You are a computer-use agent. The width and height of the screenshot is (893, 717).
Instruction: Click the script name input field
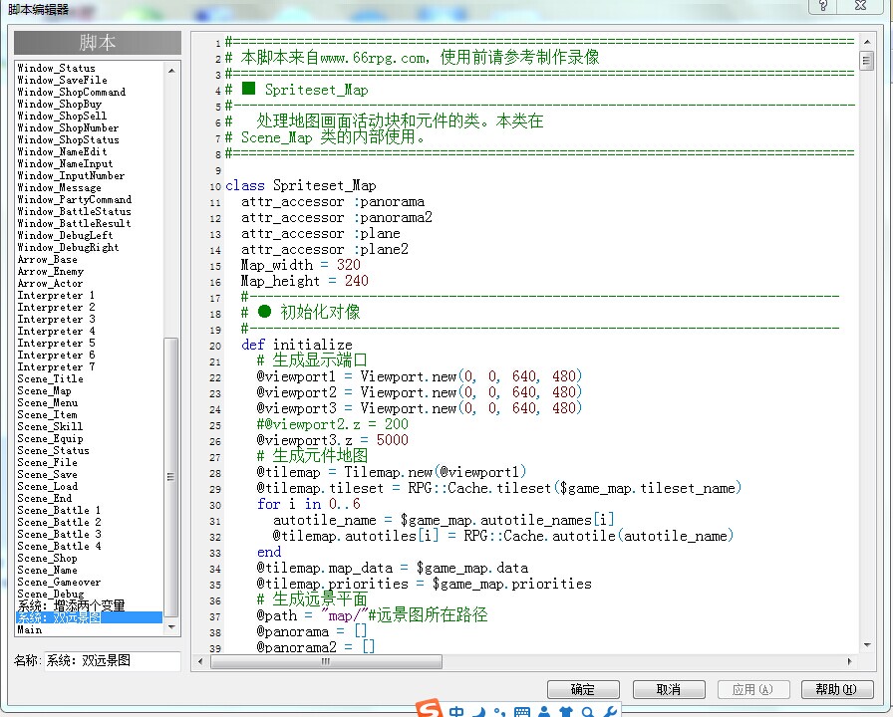pyautogui.click(x=113, y=660)
